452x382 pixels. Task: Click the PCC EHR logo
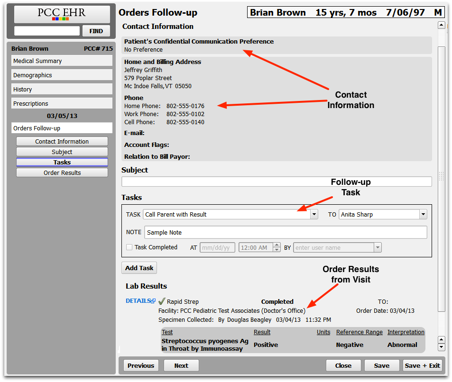62,14
